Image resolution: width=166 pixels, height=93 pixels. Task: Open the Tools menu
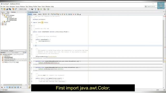click(x=43, y=6)
